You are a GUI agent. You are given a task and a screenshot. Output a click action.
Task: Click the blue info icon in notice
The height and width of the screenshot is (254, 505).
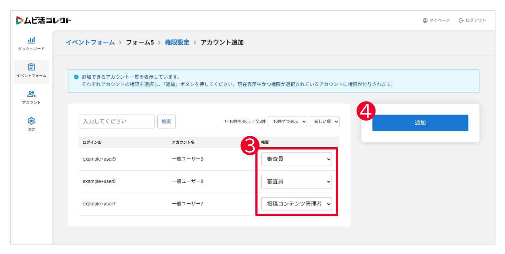[x=76, y=77]
